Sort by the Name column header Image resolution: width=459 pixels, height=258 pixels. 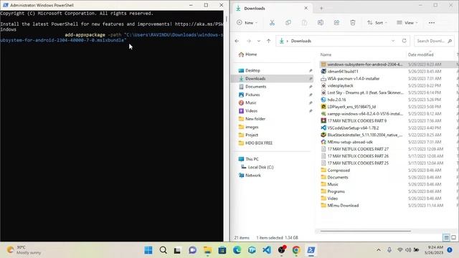[x=326, y=54]
